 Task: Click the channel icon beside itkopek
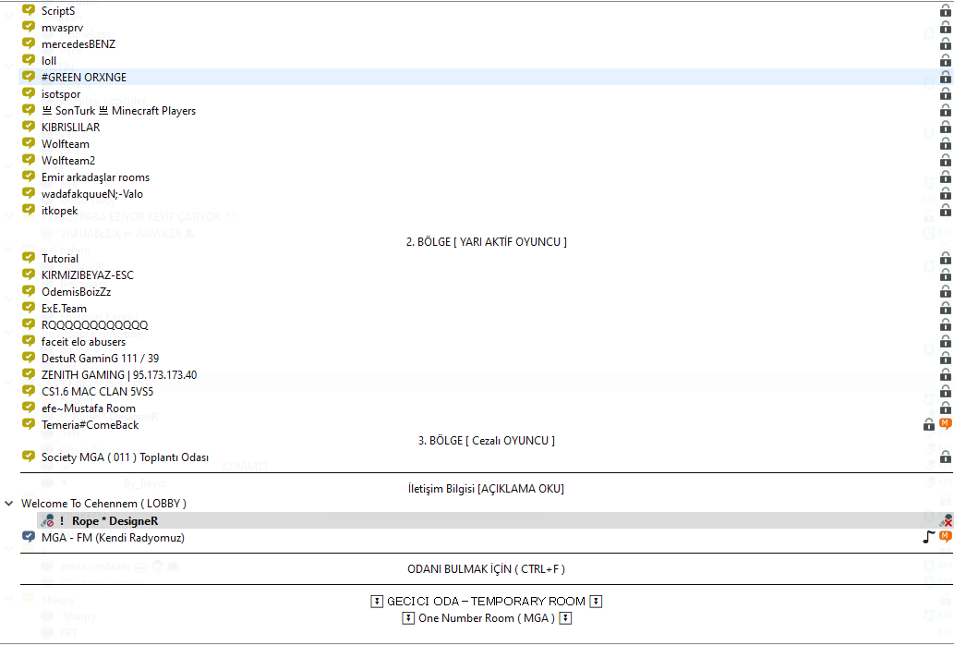29,210
